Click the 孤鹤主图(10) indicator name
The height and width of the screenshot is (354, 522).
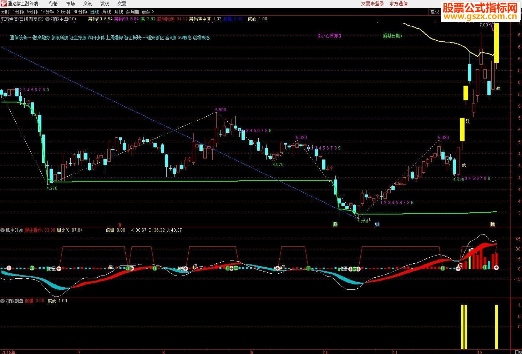[63, 19]
